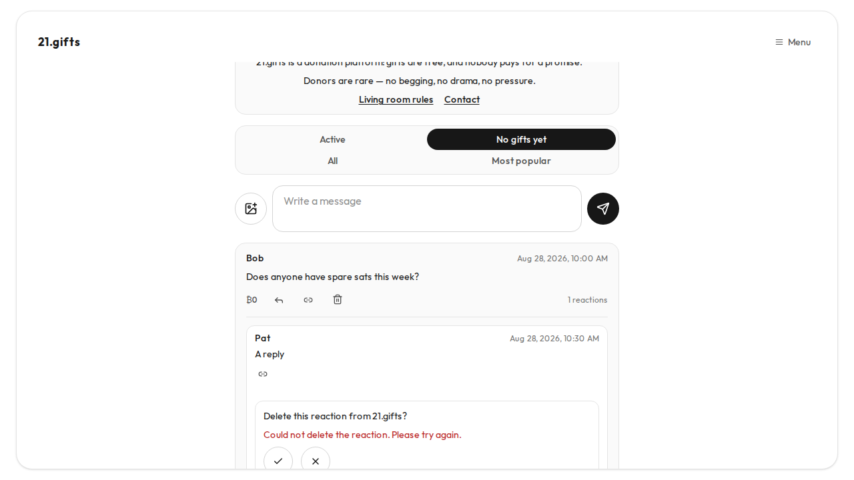Open the Menu in the header
854x480 pixels.
[793, 42]
